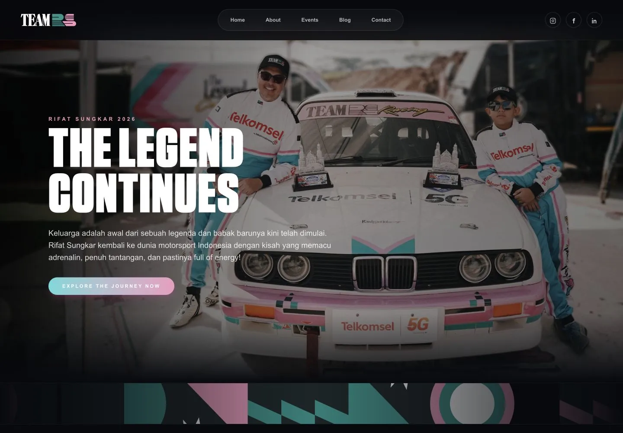Open the Blog page
This screenshot has width=623, height=433.
pos(345,20)
